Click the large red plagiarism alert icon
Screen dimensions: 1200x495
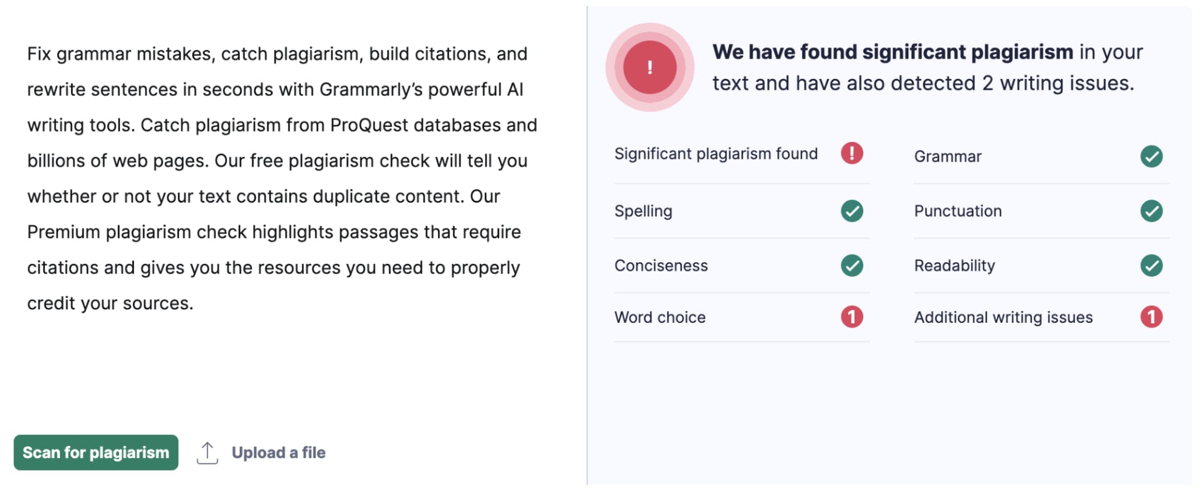650,67
